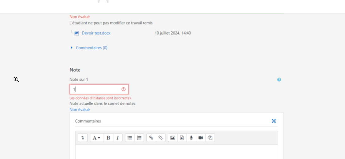
Task: Open the paragraph styles dropdown
Action: point(97,138)
